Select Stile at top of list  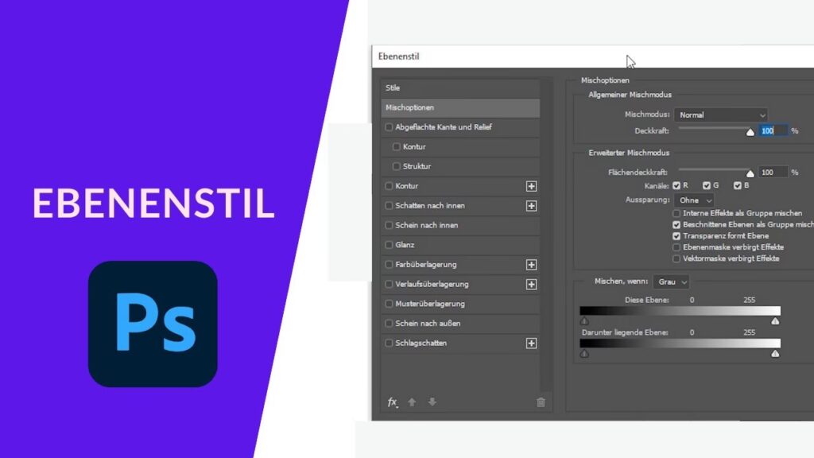pos(459,87)
